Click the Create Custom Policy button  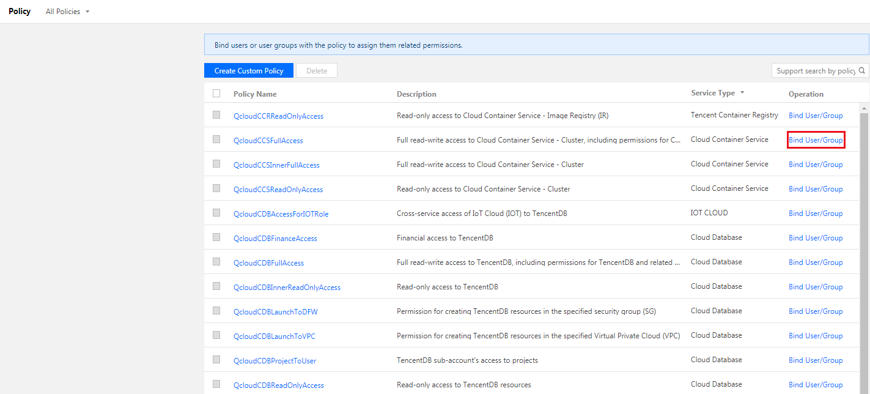249,71
